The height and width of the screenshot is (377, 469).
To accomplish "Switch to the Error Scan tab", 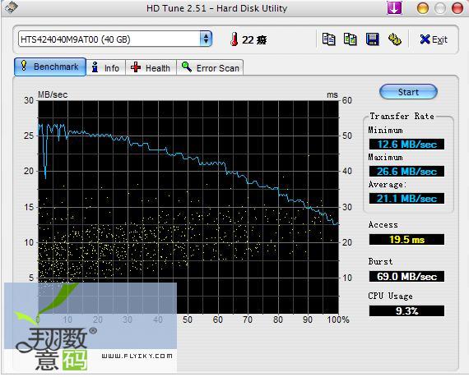I will [x=210, y=67].
